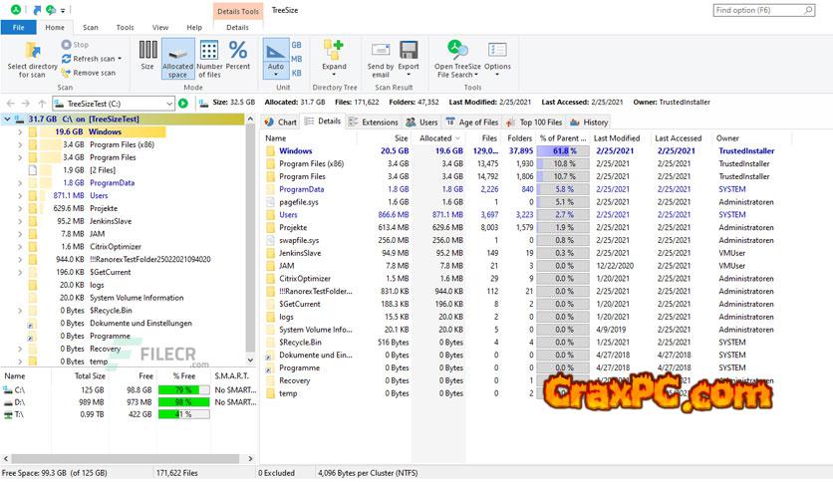Viewport: 833px width, 482px height.
Task: Click Remove scan in the ribbon
Action: pyautogui.click(x=66, y=73)
